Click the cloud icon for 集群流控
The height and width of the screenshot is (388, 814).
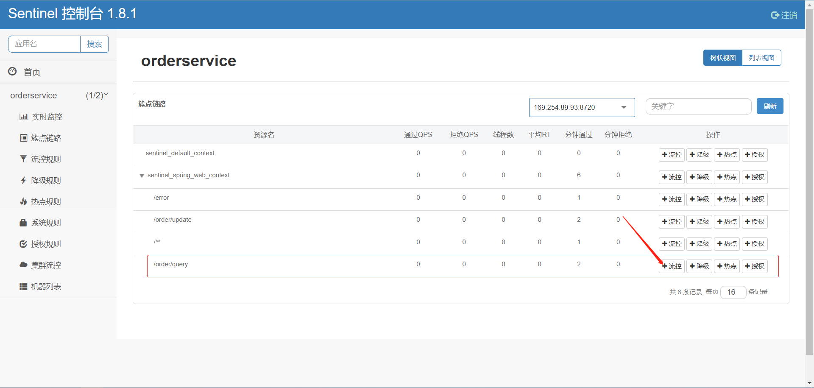(x=23, y=265)
